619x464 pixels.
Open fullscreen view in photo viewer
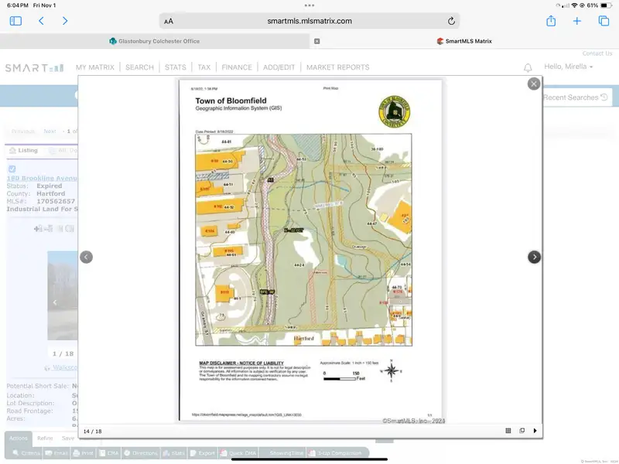click(x=522, y=431)
